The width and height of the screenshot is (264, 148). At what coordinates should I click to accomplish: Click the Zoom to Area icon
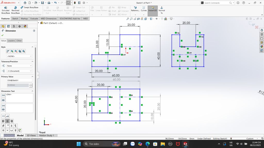click(x=131, y=19)
